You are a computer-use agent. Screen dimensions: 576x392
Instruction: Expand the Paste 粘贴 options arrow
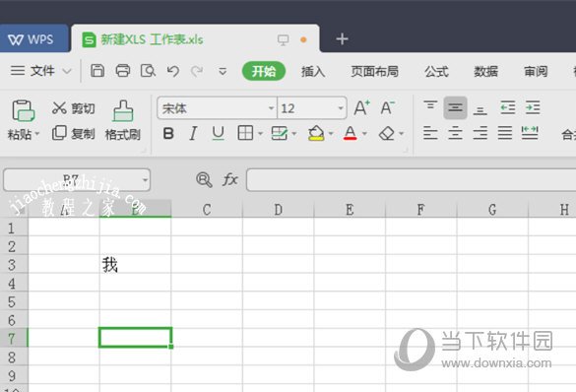pyautogui.click(x=37, y=135)
